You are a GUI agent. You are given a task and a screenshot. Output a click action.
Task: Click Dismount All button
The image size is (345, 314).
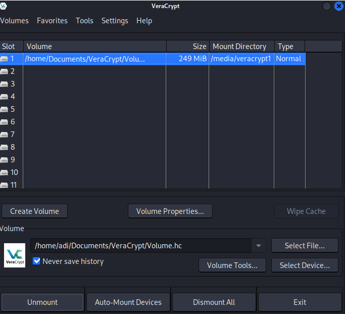(214, 302)
